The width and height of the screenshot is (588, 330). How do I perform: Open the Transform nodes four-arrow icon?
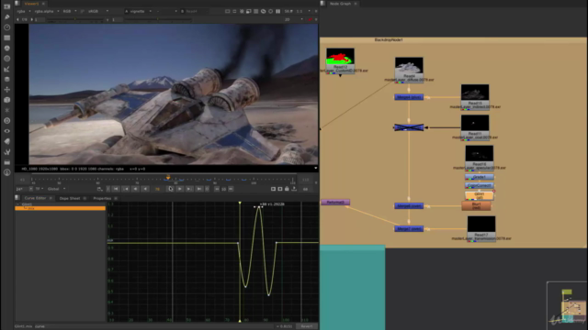point(6,90)
